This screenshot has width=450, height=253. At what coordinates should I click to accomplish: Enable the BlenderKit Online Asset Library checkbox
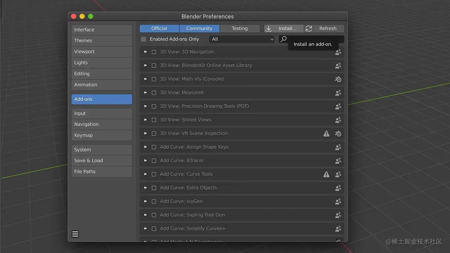tap(154, 66)
